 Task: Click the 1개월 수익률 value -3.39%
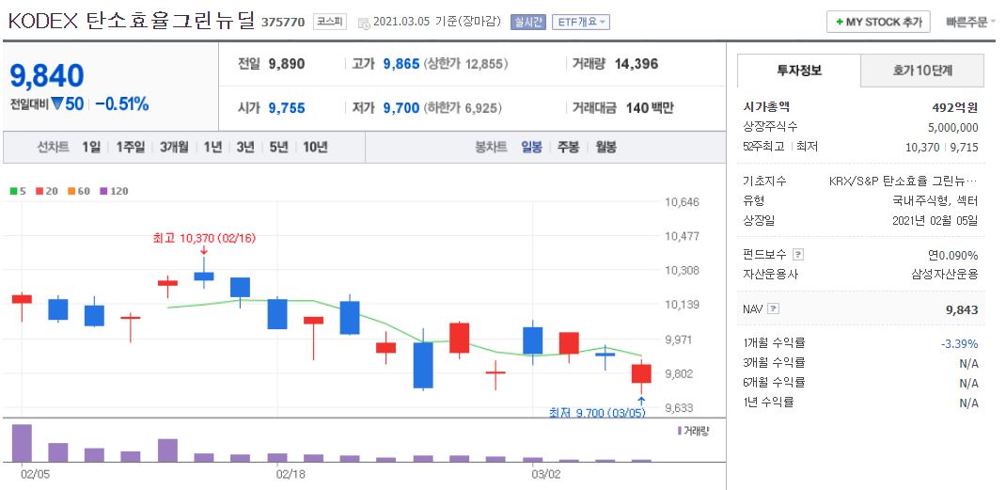(x=959, y=344)
